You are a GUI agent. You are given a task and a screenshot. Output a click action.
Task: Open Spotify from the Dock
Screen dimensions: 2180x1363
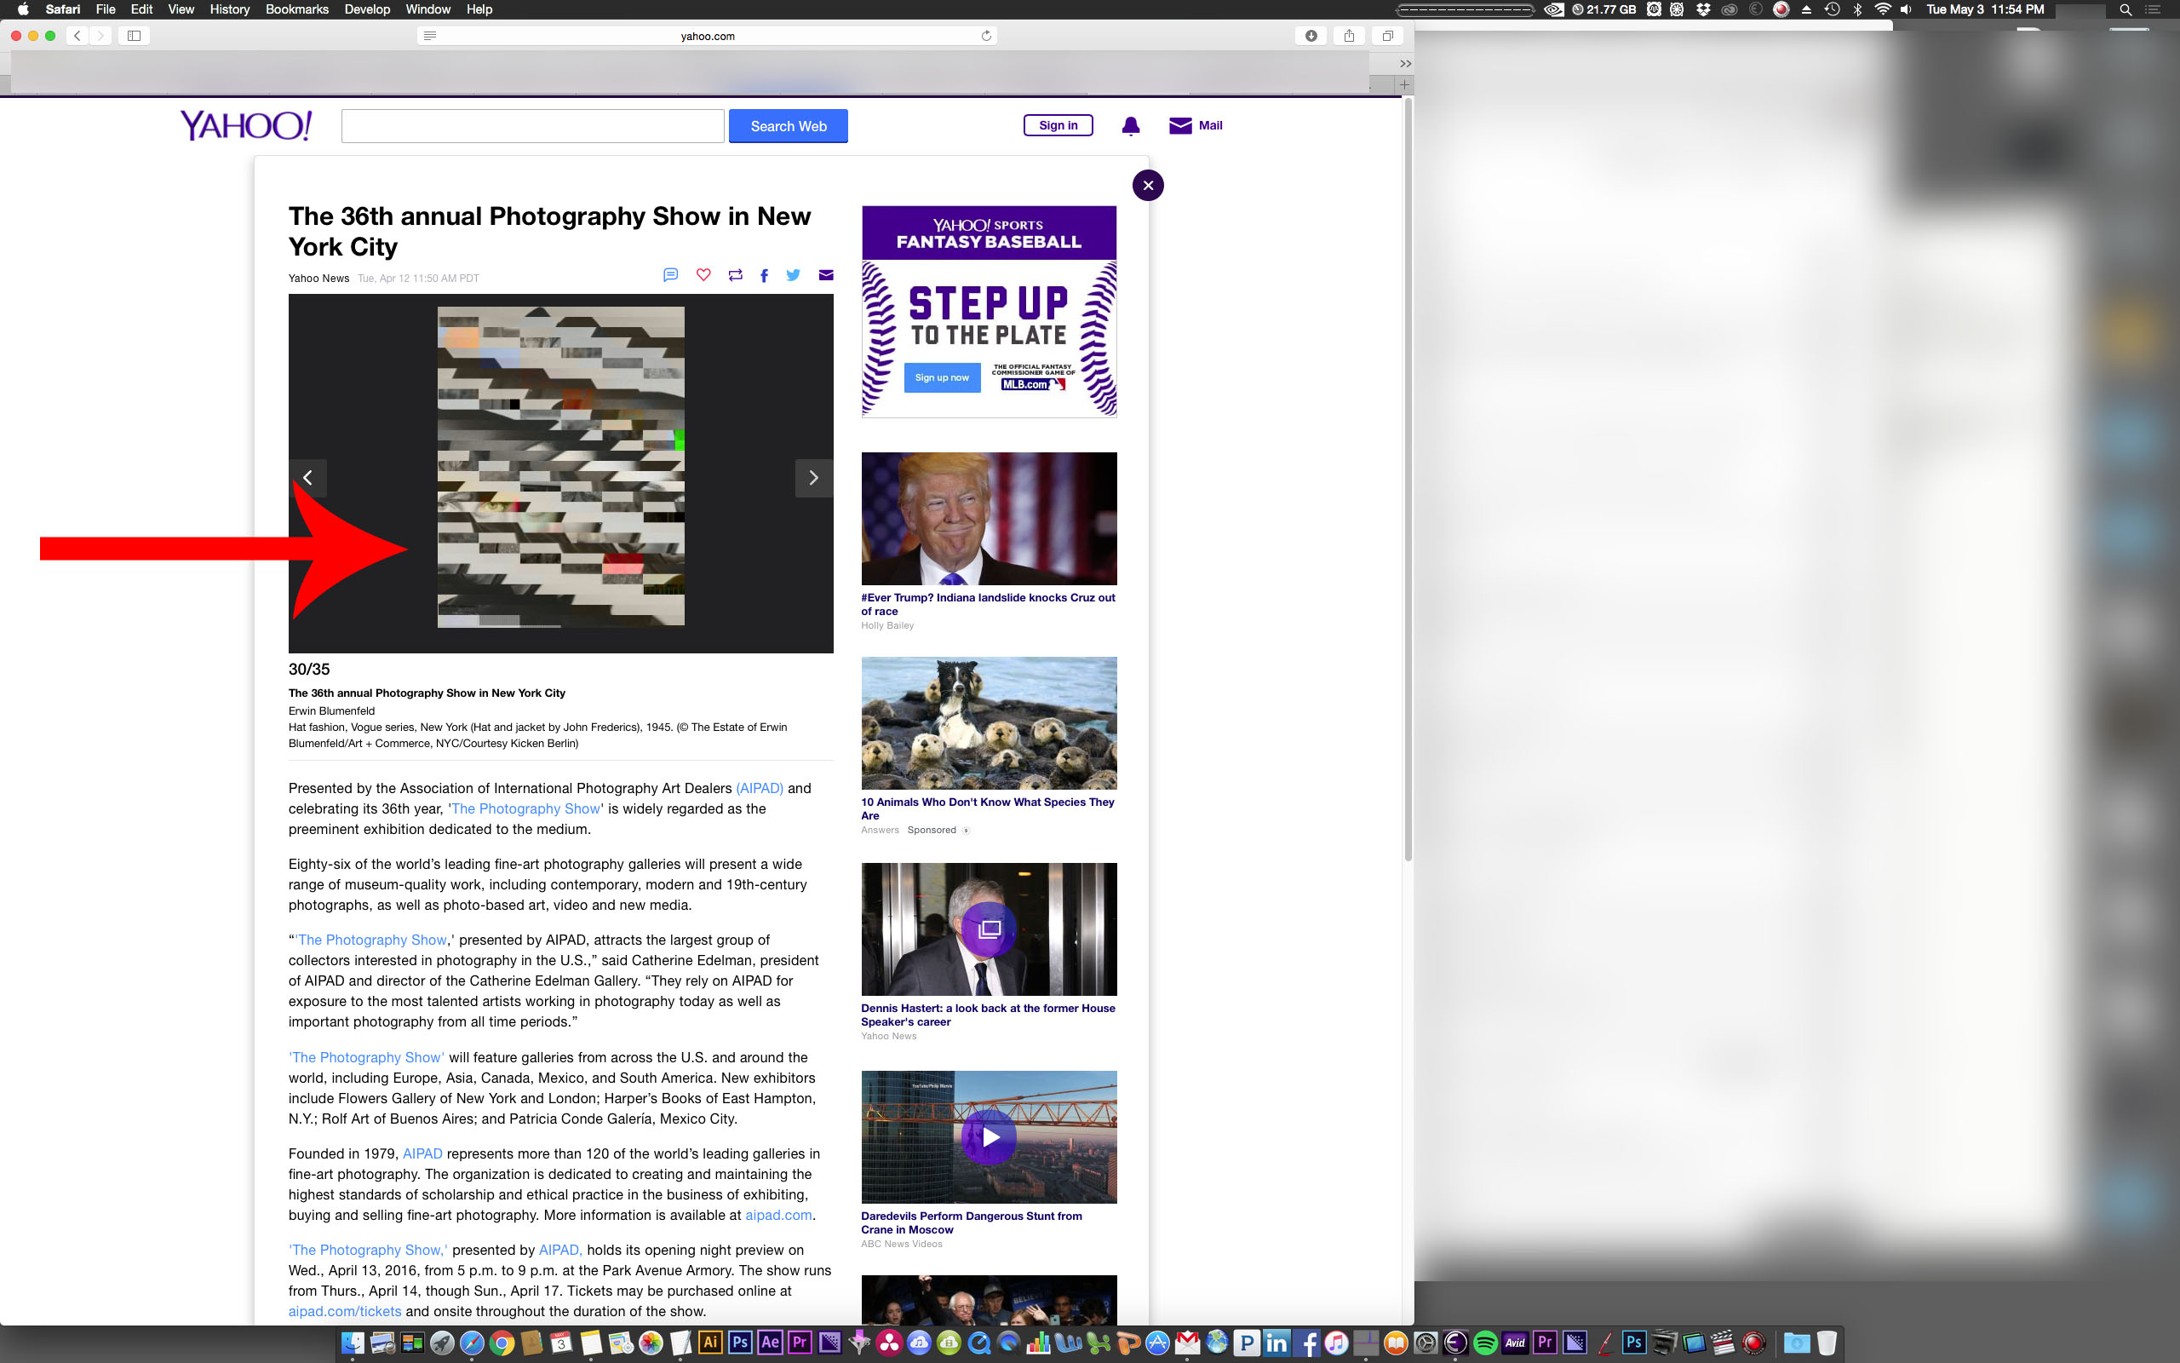click(x=1484, y=1343)
